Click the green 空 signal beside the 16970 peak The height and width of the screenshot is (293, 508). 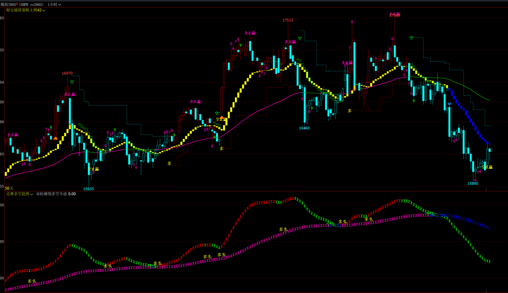72,82
